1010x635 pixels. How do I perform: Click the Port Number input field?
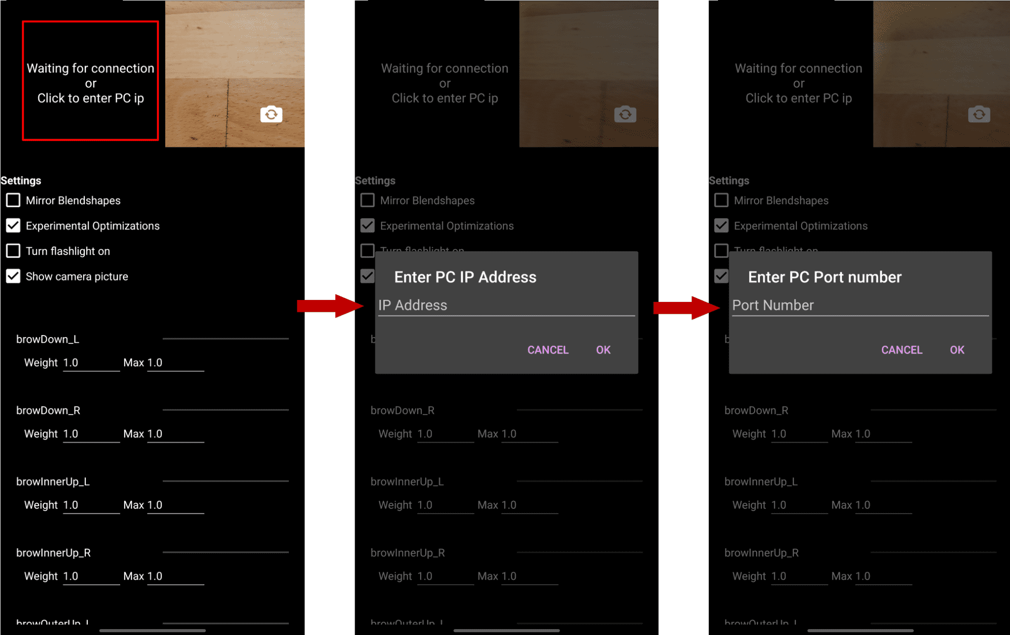point(860,305)
